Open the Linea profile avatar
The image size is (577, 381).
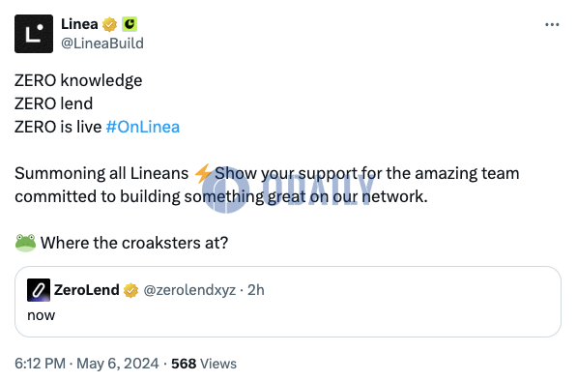tap(34, 34)
